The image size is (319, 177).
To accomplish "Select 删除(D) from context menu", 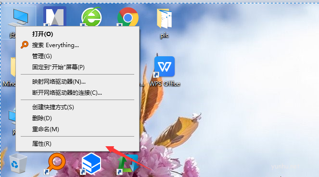I will pos(77,118).
